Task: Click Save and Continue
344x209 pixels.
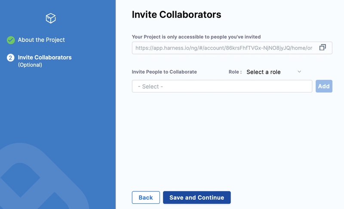Action: click(x=197, y=197)
